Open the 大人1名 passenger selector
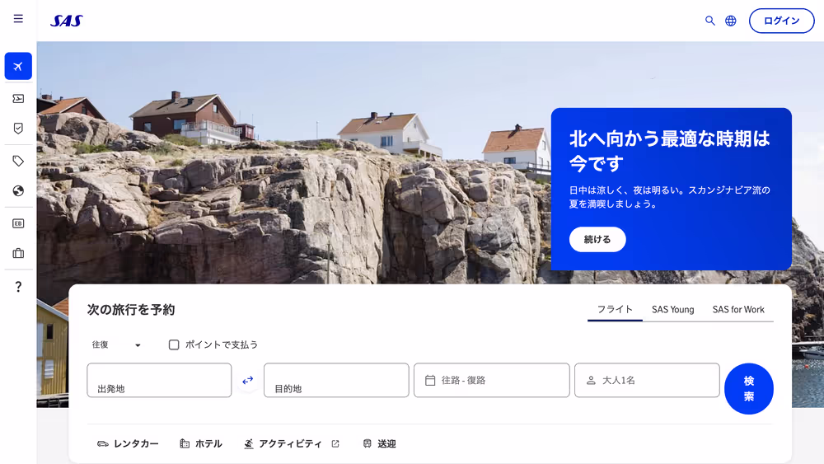 pyautogui.click(x=647, y=380)
